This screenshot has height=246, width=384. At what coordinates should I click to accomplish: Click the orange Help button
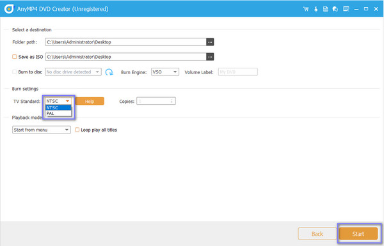coord(90,101)
